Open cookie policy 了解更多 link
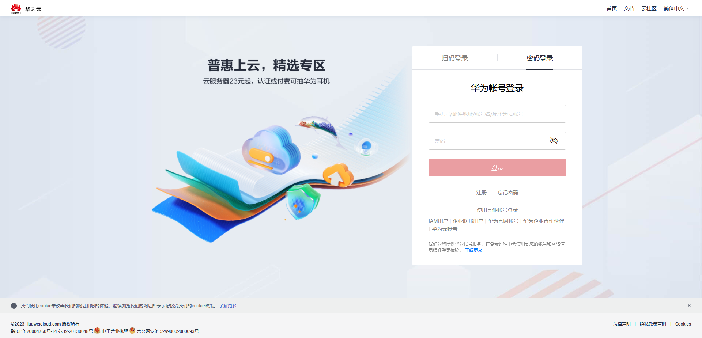The image size is (702, 338). point(228,306)
